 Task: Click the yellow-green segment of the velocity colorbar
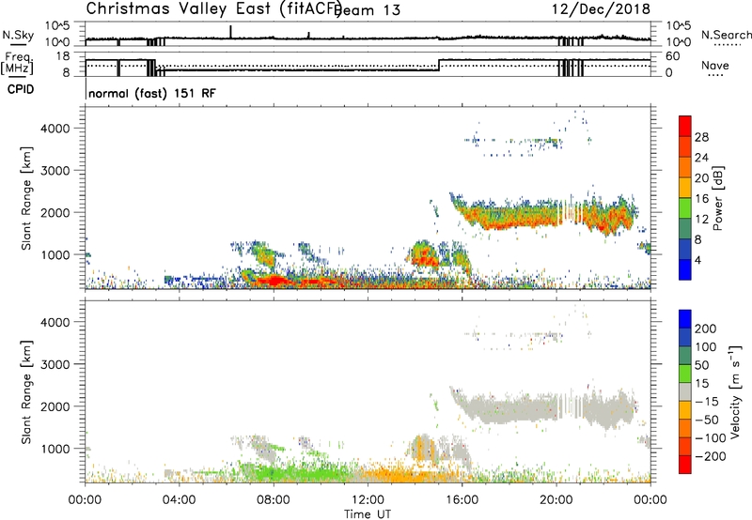(x=685, y=374)
